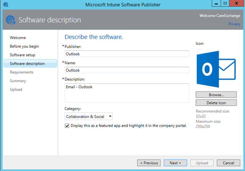The height and width of the screenshot is (171, 245).
Task: Open the Summary step
Action: point(18,81)
